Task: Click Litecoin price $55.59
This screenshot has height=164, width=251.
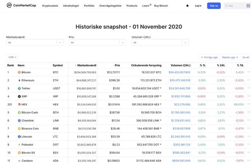Action: (x=115, y=137)
